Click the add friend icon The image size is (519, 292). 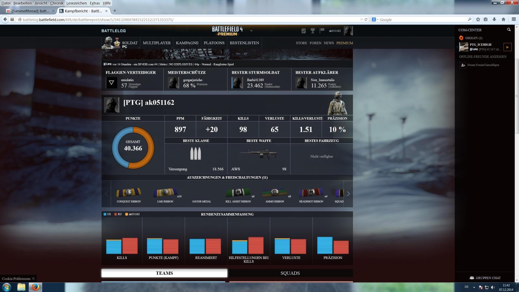click(463, 65)
